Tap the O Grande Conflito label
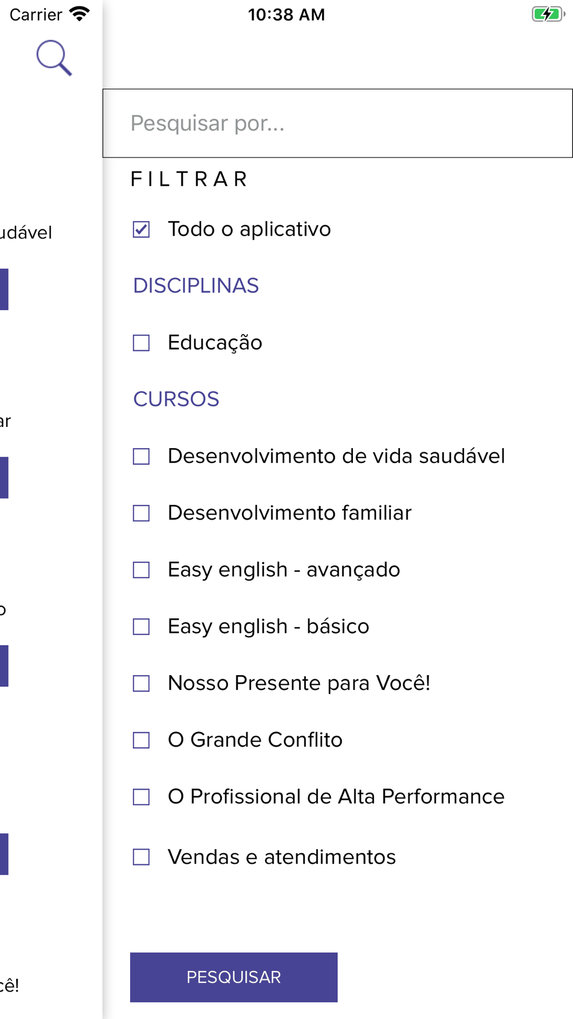Viewport: 573px width, 1019px height. [x=255, y=740]
